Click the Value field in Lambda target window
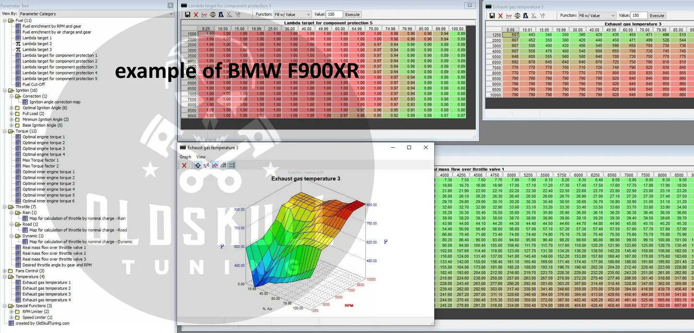 click(x=334, y=15)
